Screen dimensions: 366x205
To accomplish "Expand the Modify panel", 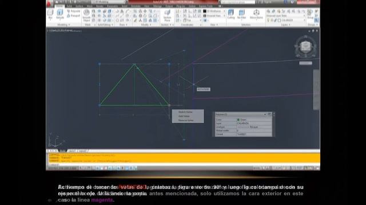I will tap(146, 24).
